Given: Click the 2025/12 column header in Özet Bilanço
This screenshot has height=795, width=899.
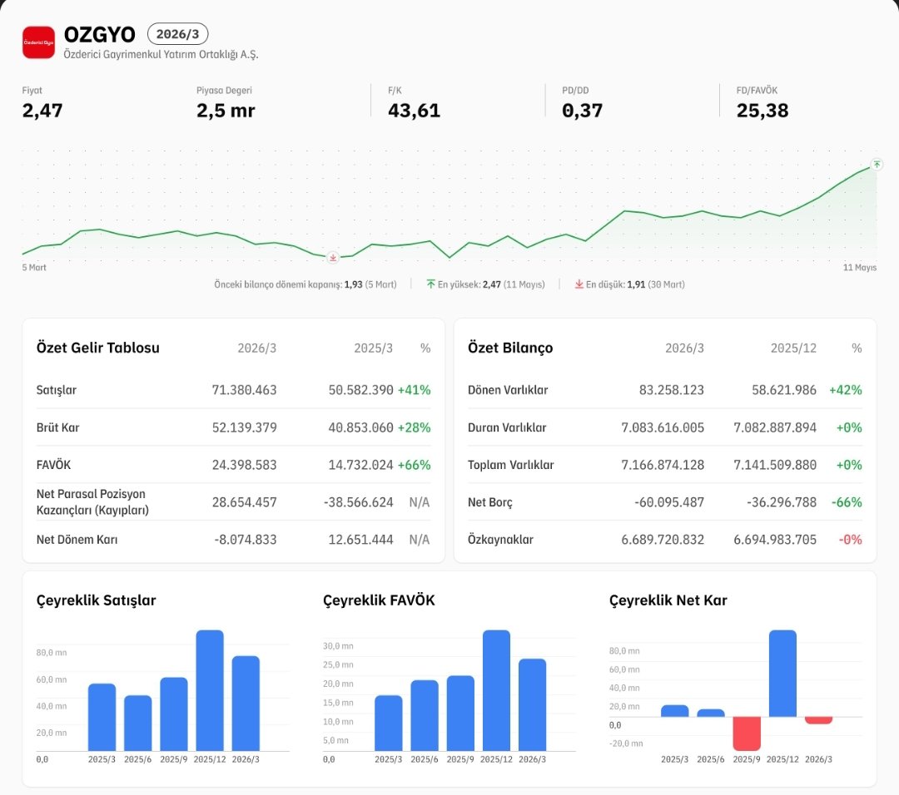Looking at the screenshot, I should coord(793,348).
